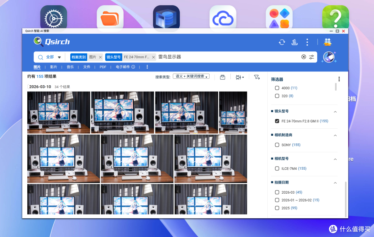Viewport: 374px width, 237px height.
Task: Switch to the 文件 category tab
Action: coord(87,67)
